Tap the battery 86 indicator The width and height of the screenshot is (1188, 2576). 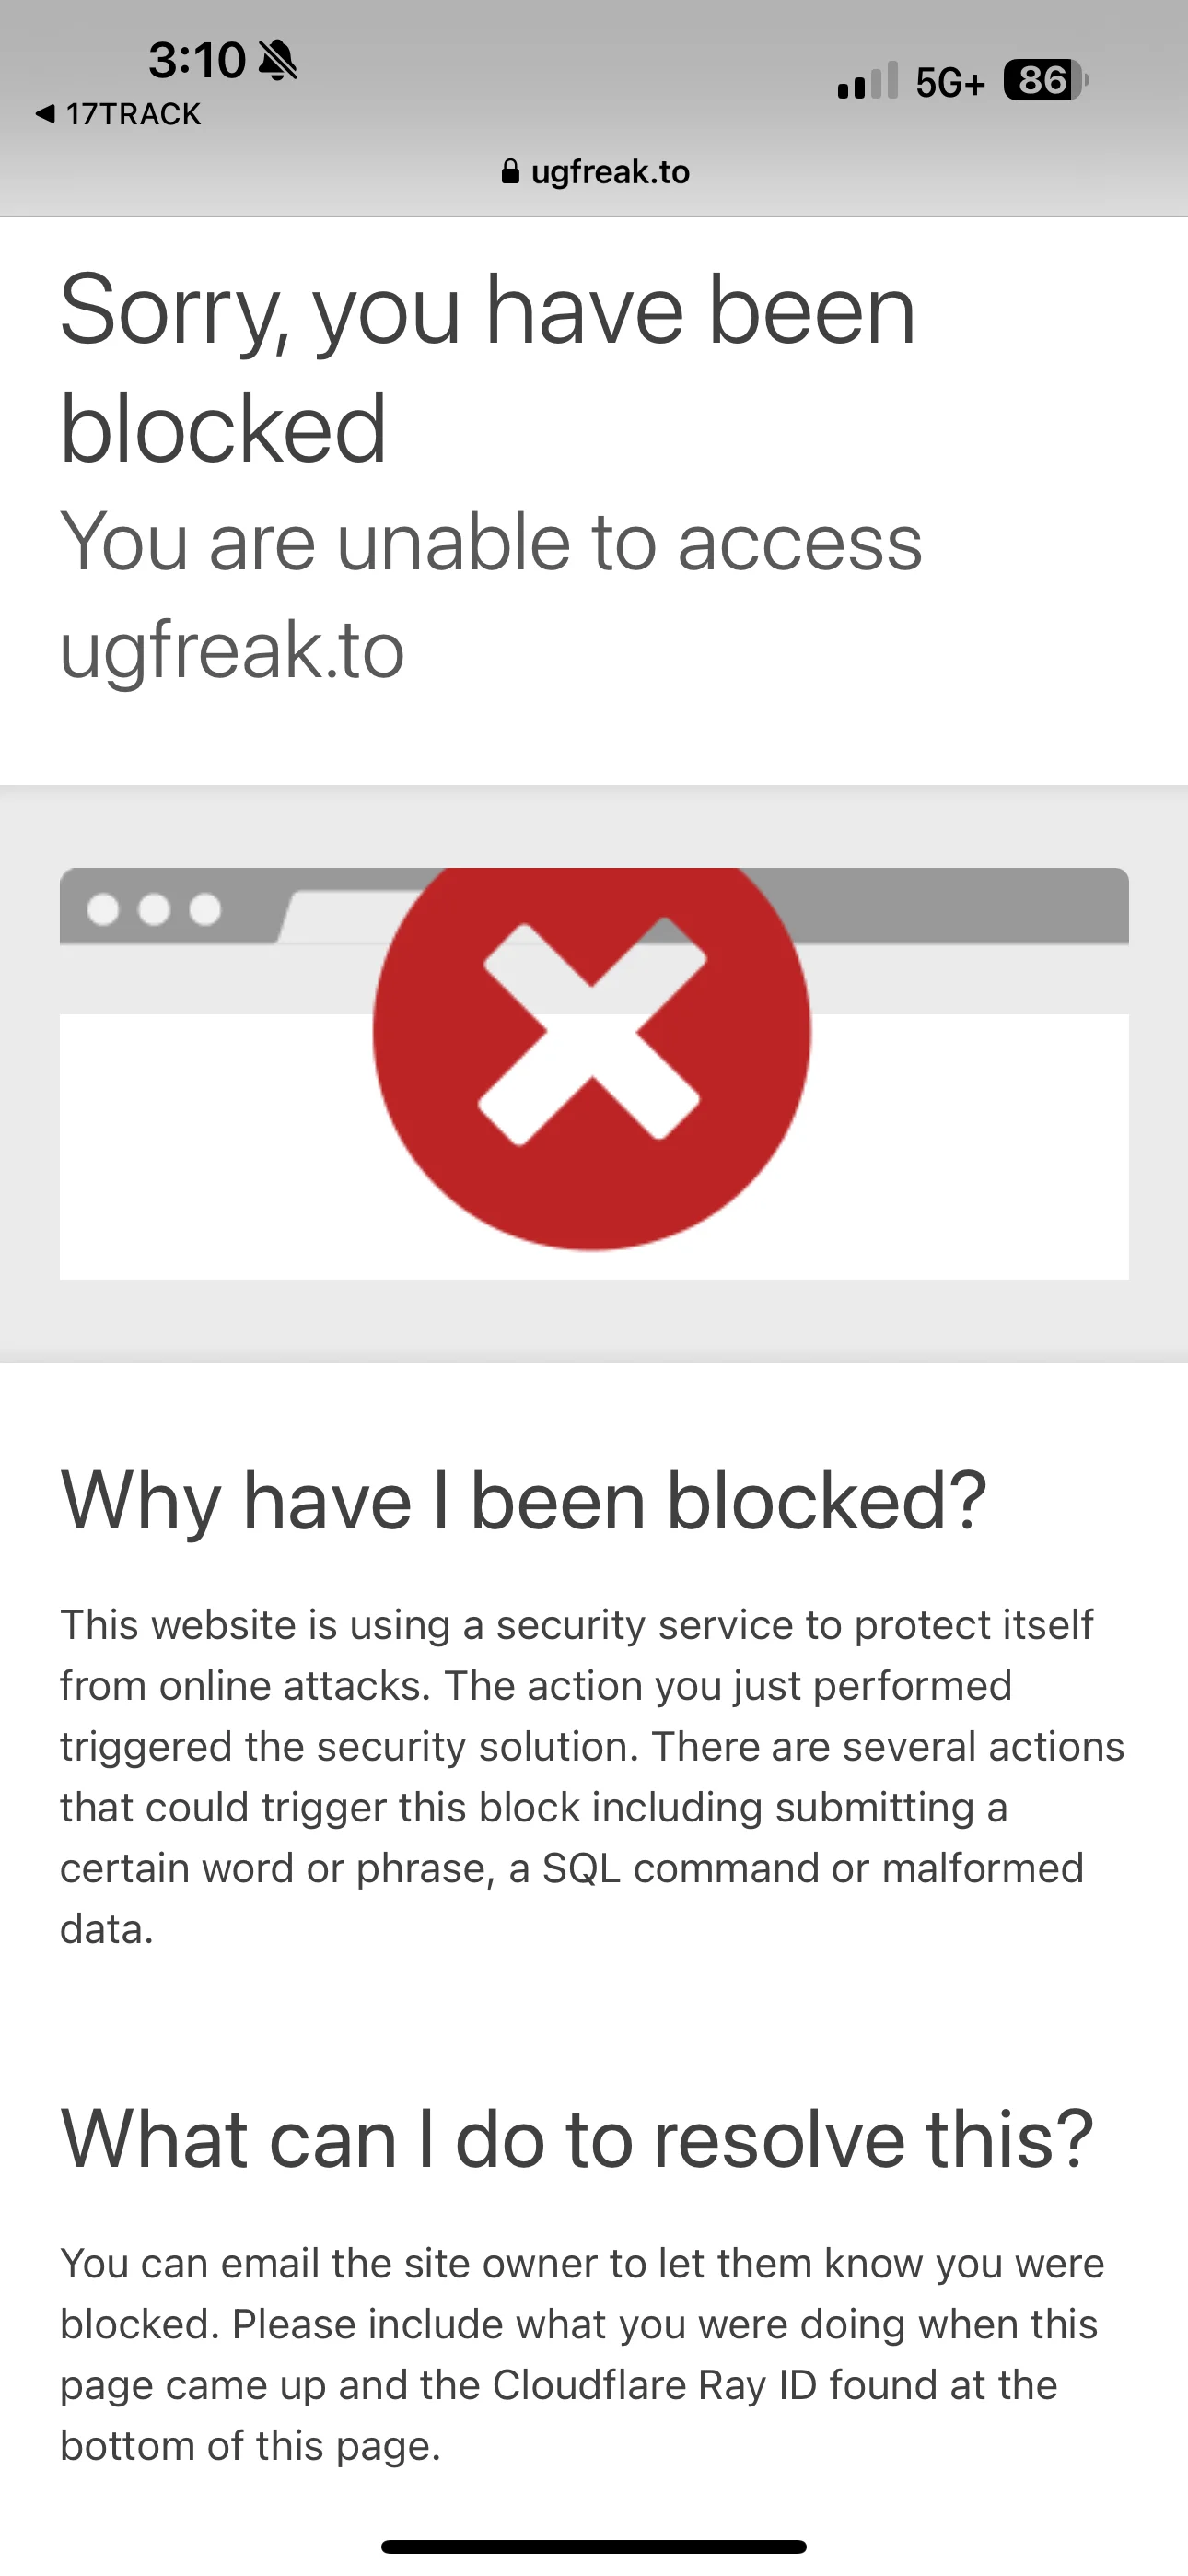tap(1046, 80)
